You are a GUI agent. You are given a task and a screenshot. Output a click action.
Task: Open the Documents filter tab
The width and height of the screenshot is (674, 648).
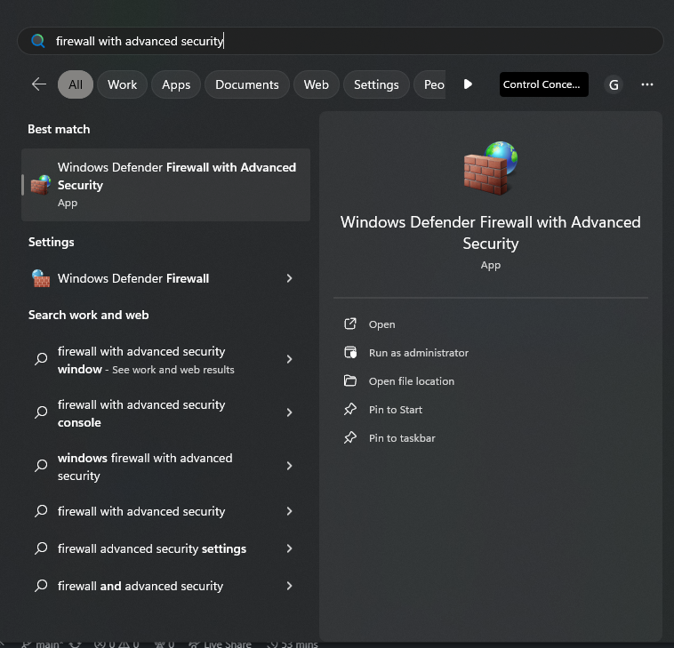(x=246, y=84)
